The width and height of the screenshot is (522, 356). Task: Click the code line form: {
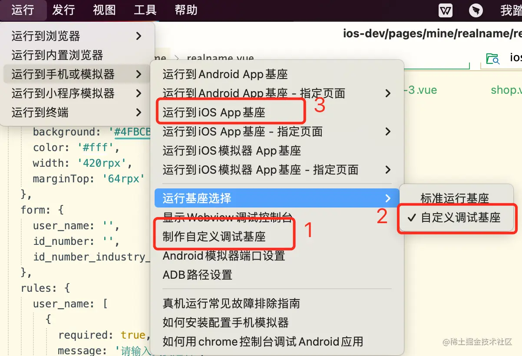42,210
